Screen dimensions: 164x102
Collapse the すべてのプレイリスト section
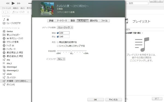(x=19, y=28)
